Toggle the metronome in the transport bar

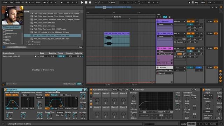coord(44,2)
